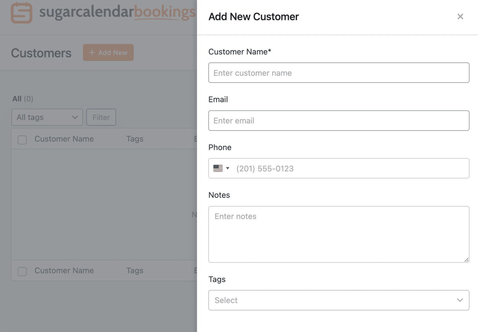This screenshot has width=478, height=332.
Task: Expand the Tags Select dropdown
Action: coord(338,300)
